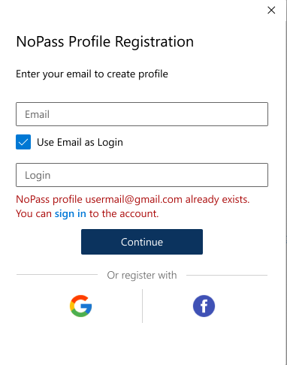Click the "Email" placeholder text
Image resolution: width=287 pixels, height=365 pixels.
click(x=37, y=114)
